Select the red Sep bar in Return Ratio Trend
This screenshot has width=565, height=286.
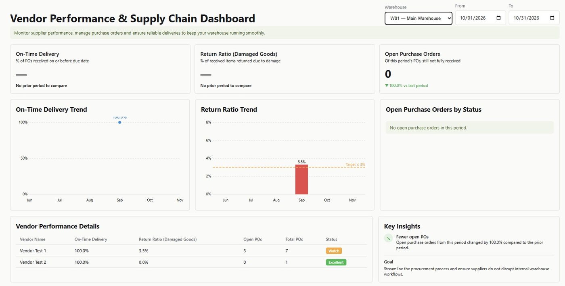point(301,179)
